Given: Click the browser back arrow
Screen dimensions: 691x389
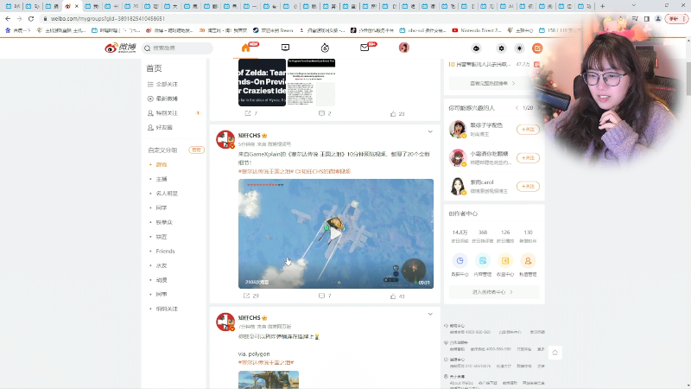Looking at the screenshot, I should [8, 18].
